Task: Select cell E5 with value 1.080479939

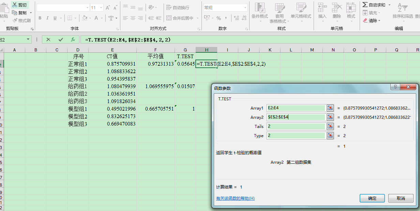Action: (x=121, y=86)
